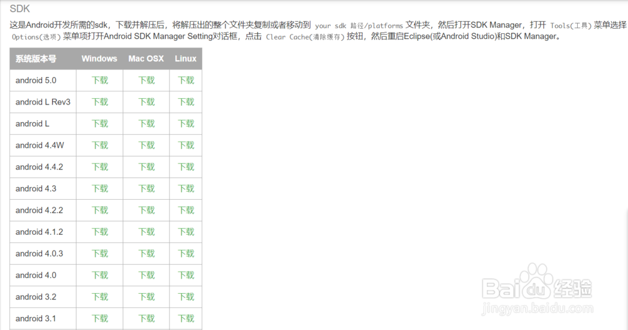Download android 4.2.2 for Mac OSX

click(x=146, y=210)
